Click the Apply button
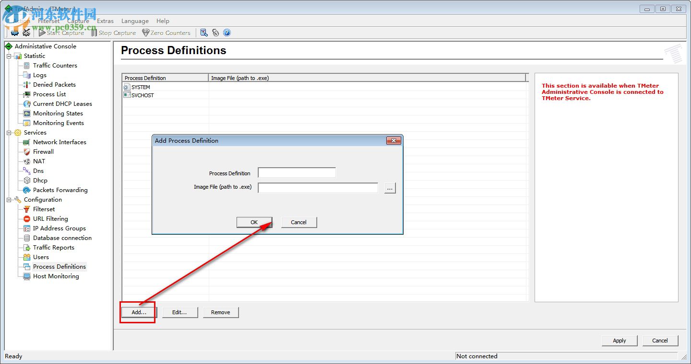 click(x=620, y=341)
